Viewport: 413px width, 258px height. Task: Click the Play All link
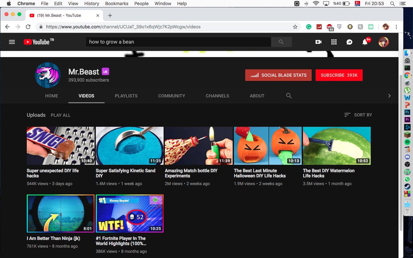coord(61,115)
